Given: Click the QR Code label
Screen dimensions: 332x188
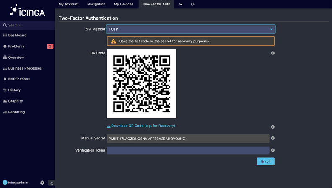Looking at the screenshot, I should 98,53.
